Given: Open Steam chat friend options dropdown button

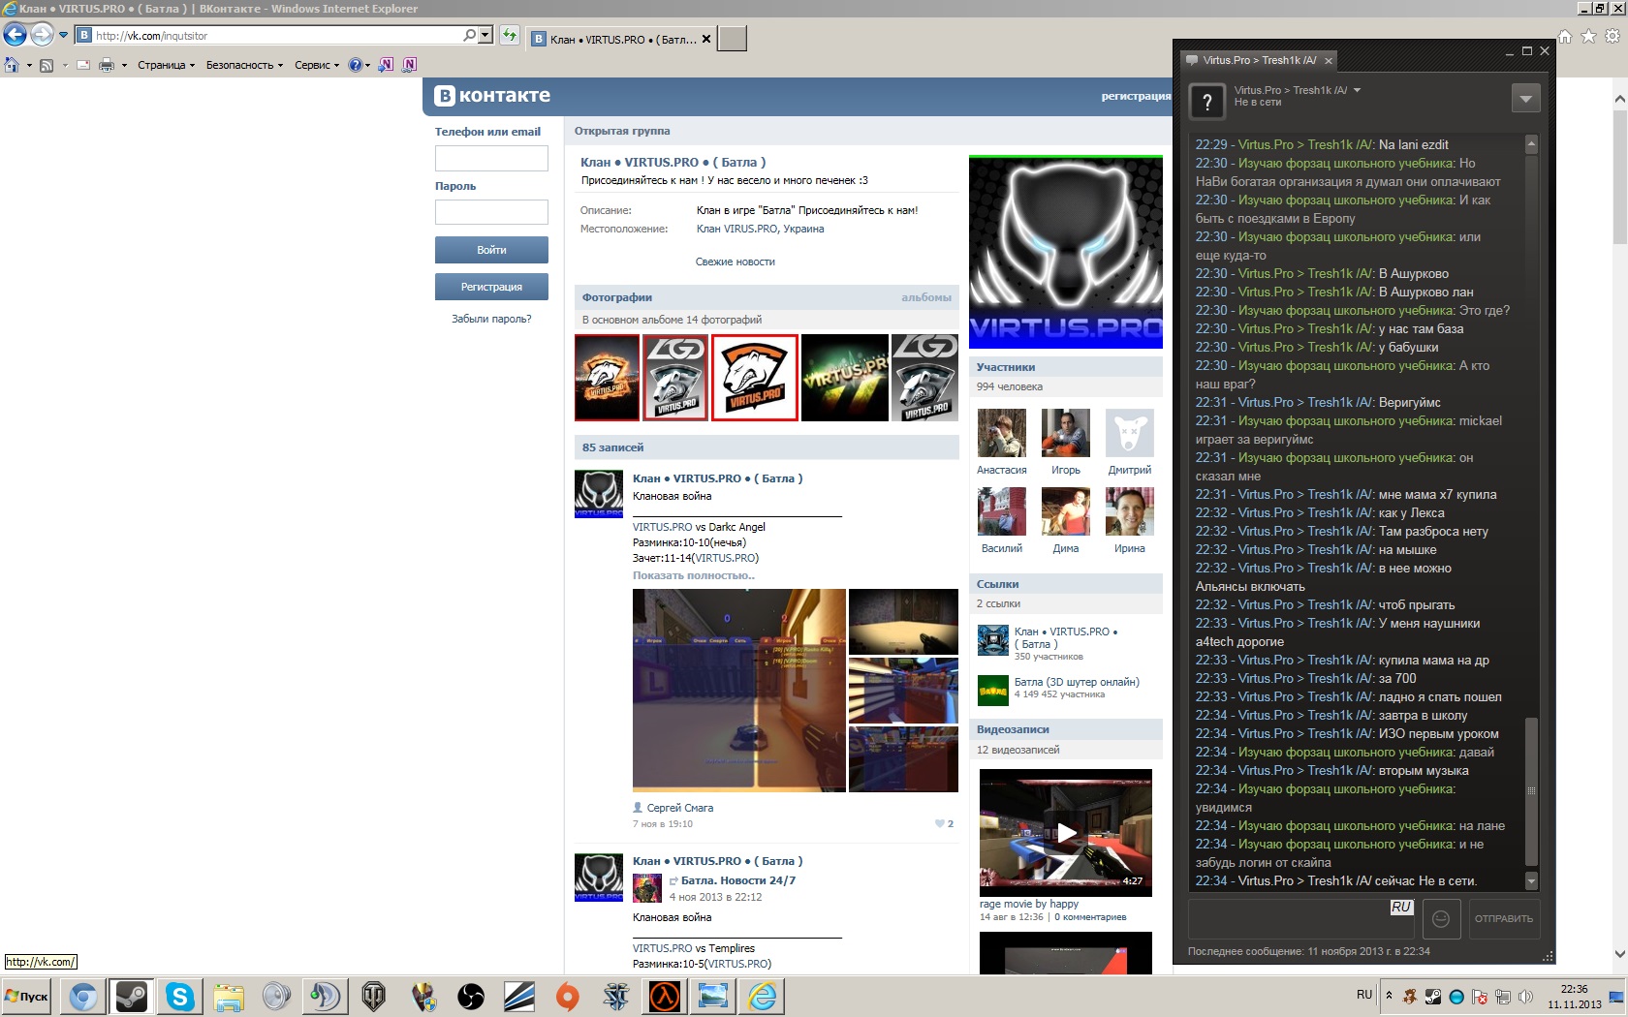Looking at the screenshot, I should 1525,98.
